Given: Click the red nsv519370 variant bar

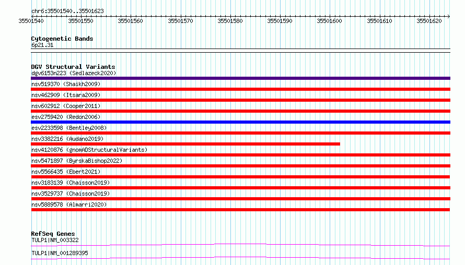Looking at the screenshot, I should [x=240, y=89].
